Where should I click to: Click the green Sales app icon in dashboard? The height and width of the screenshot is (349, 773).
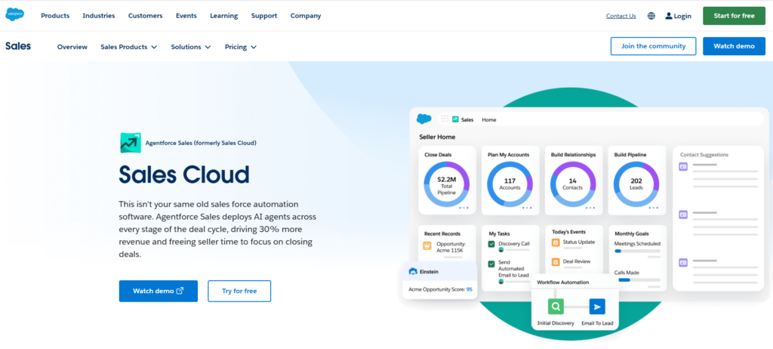(455, 119)
